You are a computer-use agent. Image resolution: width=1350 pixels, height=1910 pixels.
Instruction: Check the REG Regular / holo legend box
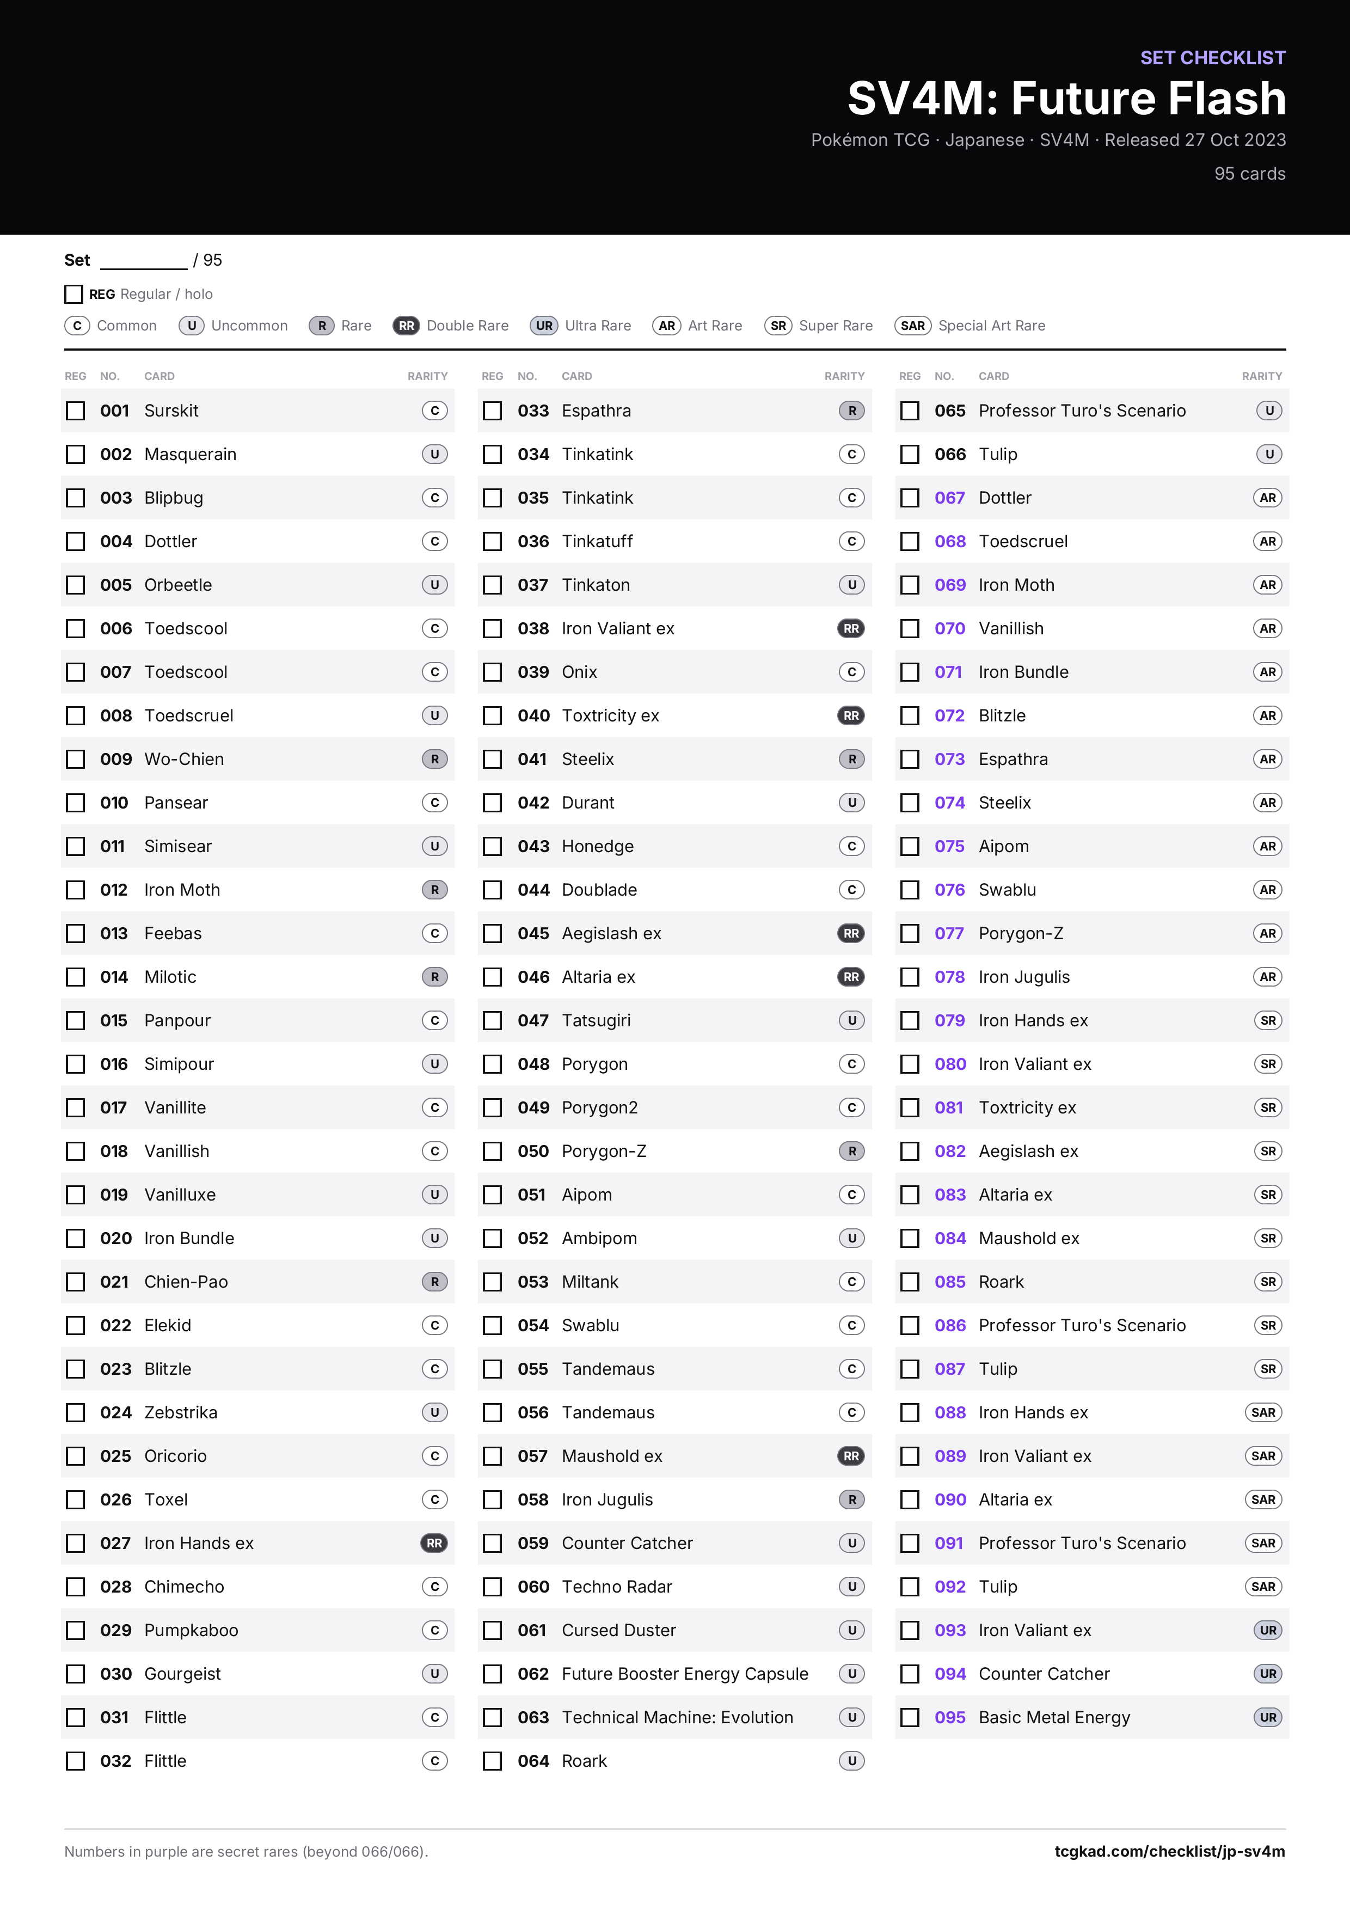tap(73, 293)
